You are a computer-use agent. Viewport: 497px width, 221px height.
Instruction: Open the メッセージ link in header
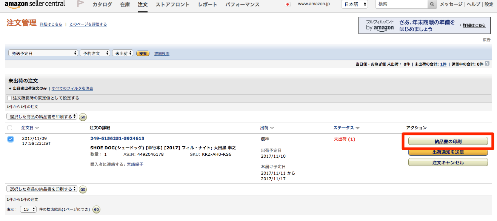451,5
